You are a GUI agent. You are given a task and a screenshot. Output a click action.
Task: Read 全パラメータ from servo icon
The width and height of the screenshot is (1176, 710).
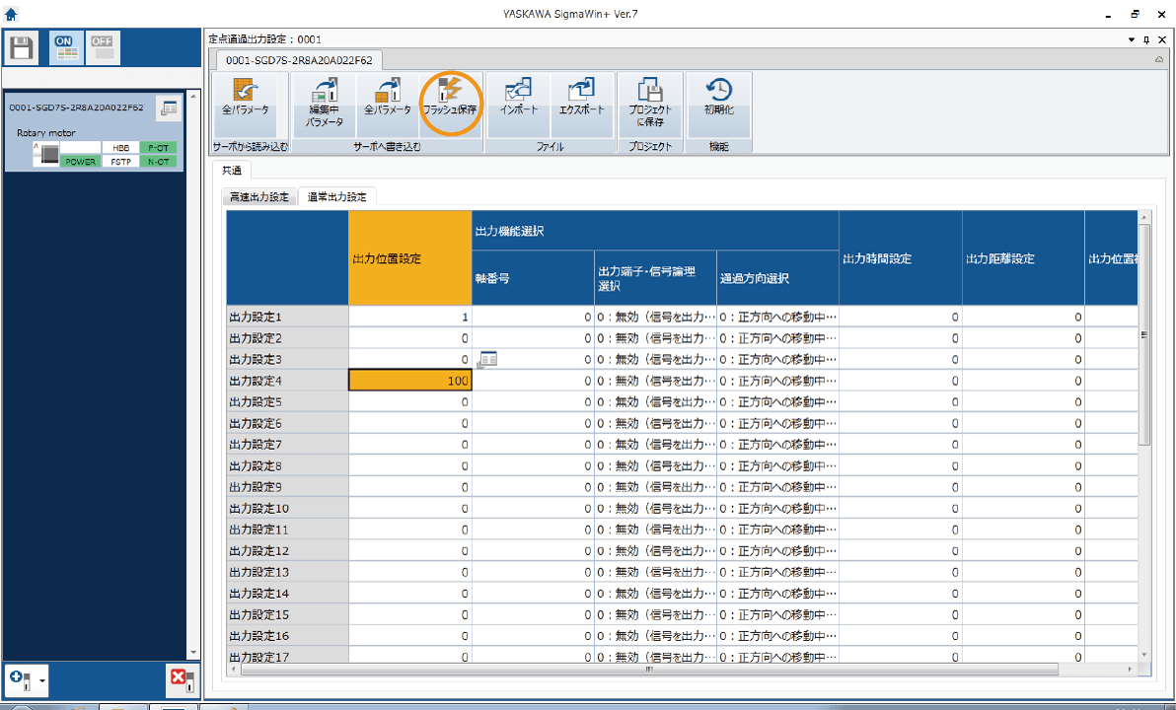(245, 96)
